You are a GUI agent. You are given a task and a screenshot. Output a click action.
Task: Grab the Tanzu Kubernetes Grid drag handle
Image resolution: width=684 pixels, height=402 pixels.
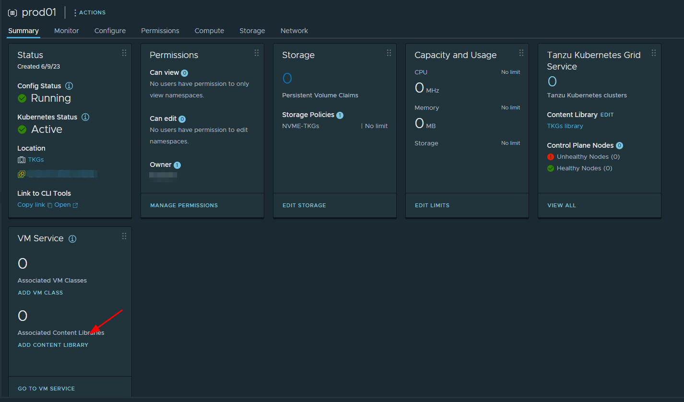[x=654, y=53]
